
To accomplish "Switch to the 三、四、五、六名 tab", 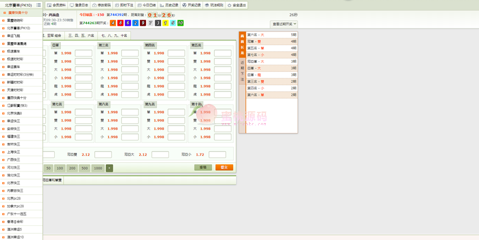I will click(x=81, y=35).
